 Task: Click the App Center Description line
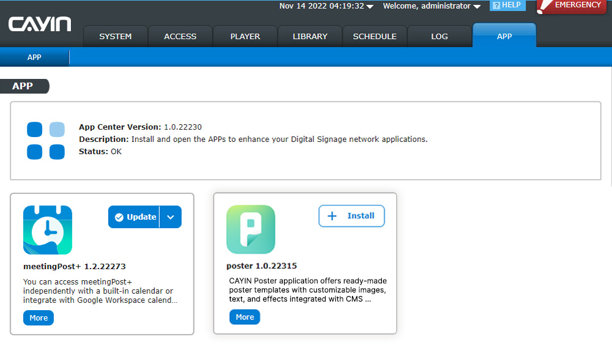click(x=253, y=139)
